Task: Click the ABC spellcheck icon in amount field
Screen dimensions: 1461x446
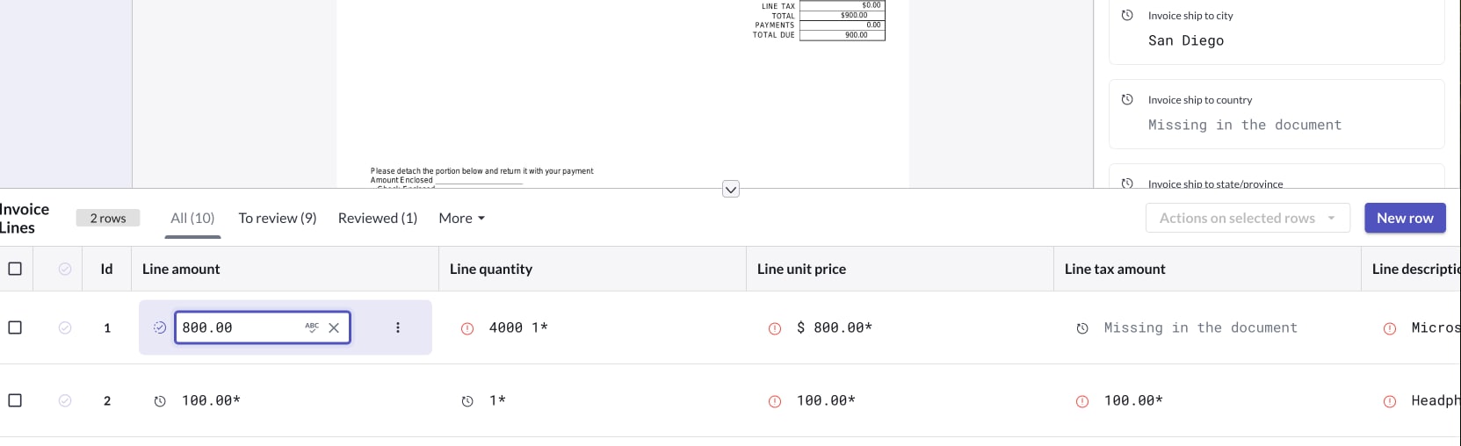Action: click(x=312, y=327)
